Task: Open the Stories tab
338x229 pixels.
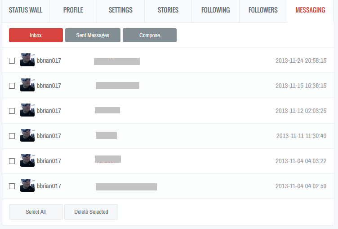Action: [x=168, y=10]
